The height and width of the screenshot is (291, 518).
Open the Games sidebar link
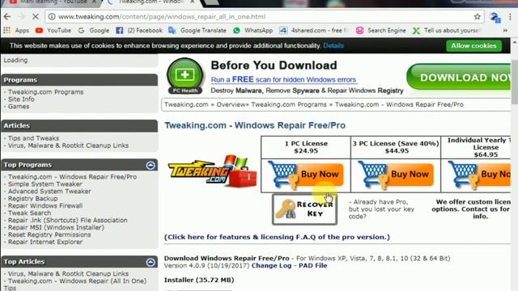coord(19,107)
